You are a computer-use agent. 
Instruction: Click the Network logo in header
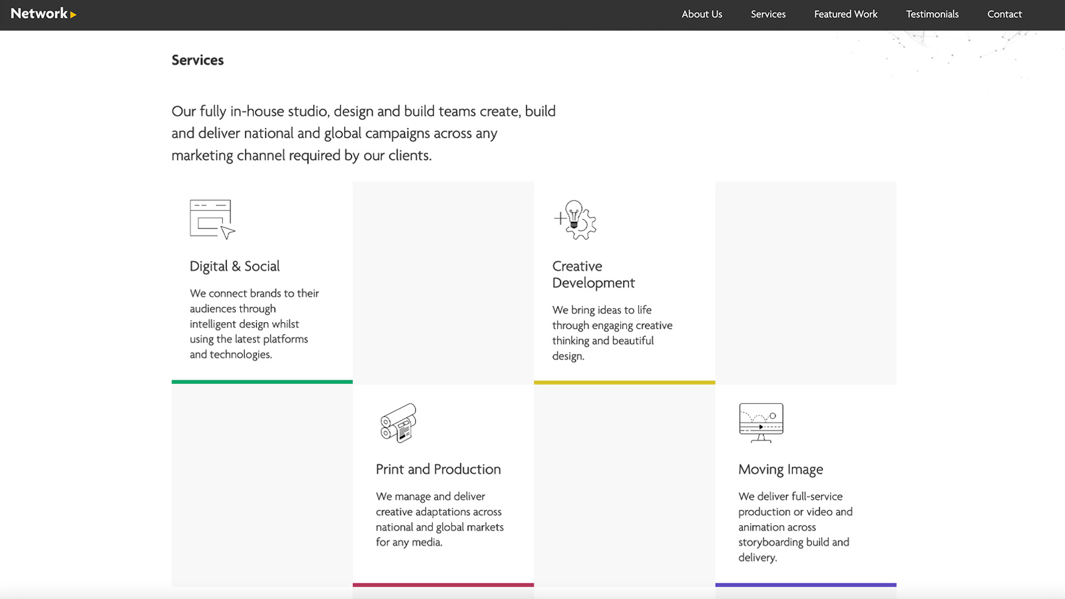(43, 14)
